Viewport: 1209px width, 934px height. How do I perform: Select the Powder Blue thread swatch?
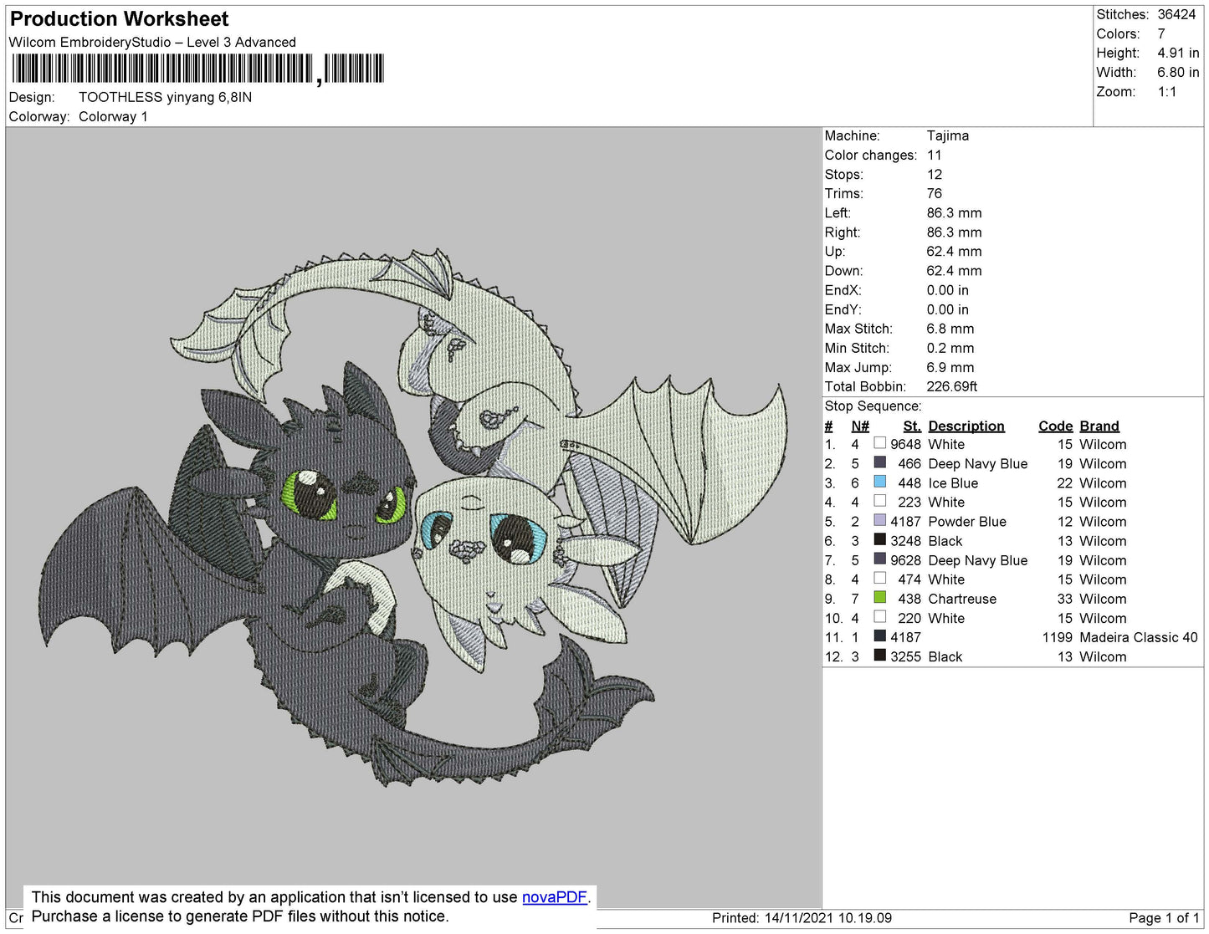(x=879, y=520)
